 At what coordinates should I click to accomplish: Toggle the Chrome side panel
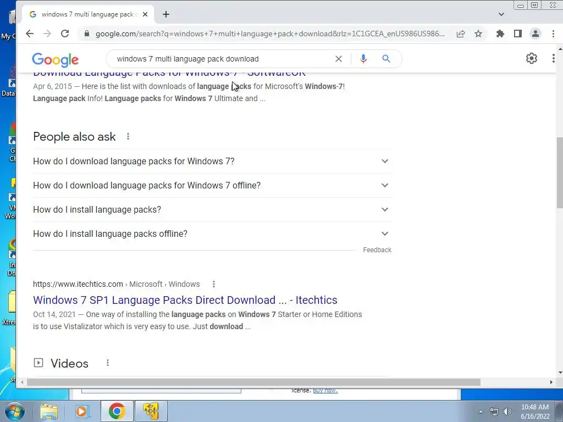tap(518, 34)
